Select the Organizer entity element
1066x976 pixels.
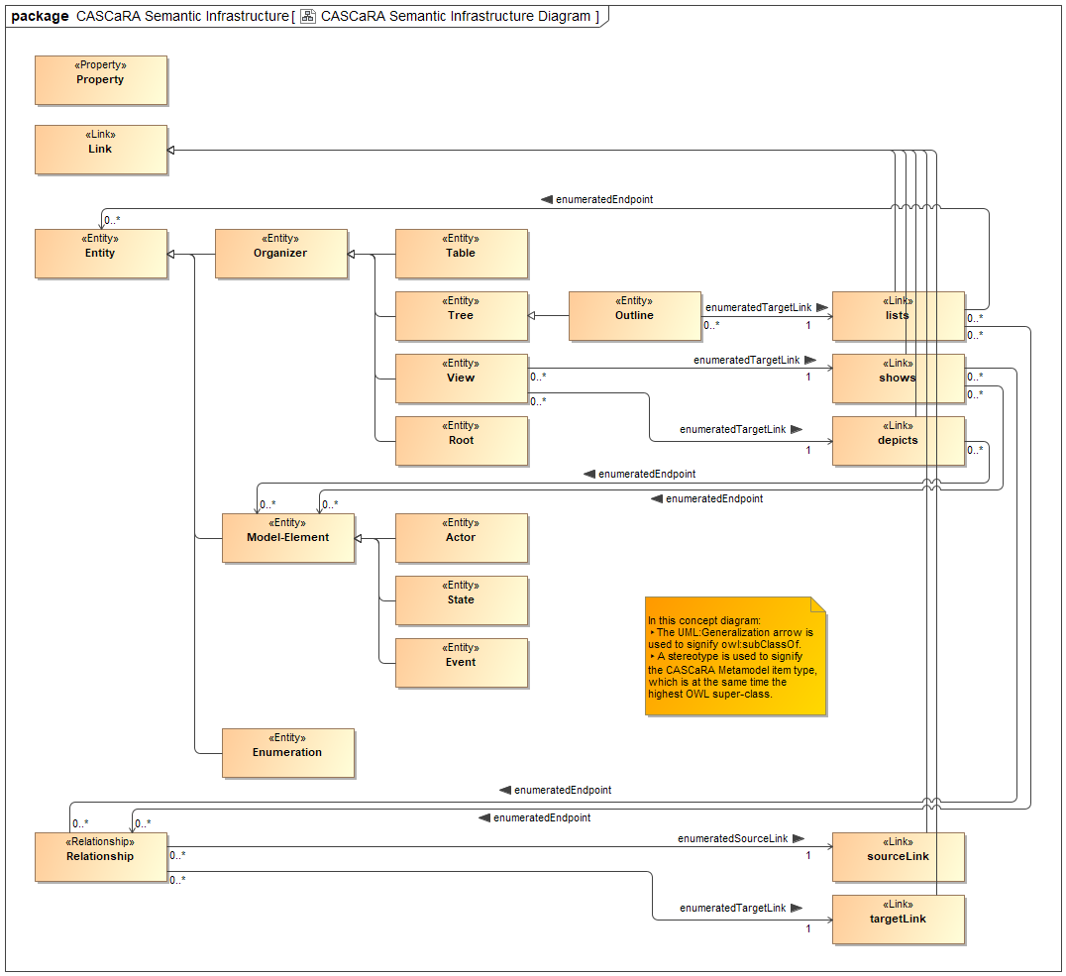point(281,254)
